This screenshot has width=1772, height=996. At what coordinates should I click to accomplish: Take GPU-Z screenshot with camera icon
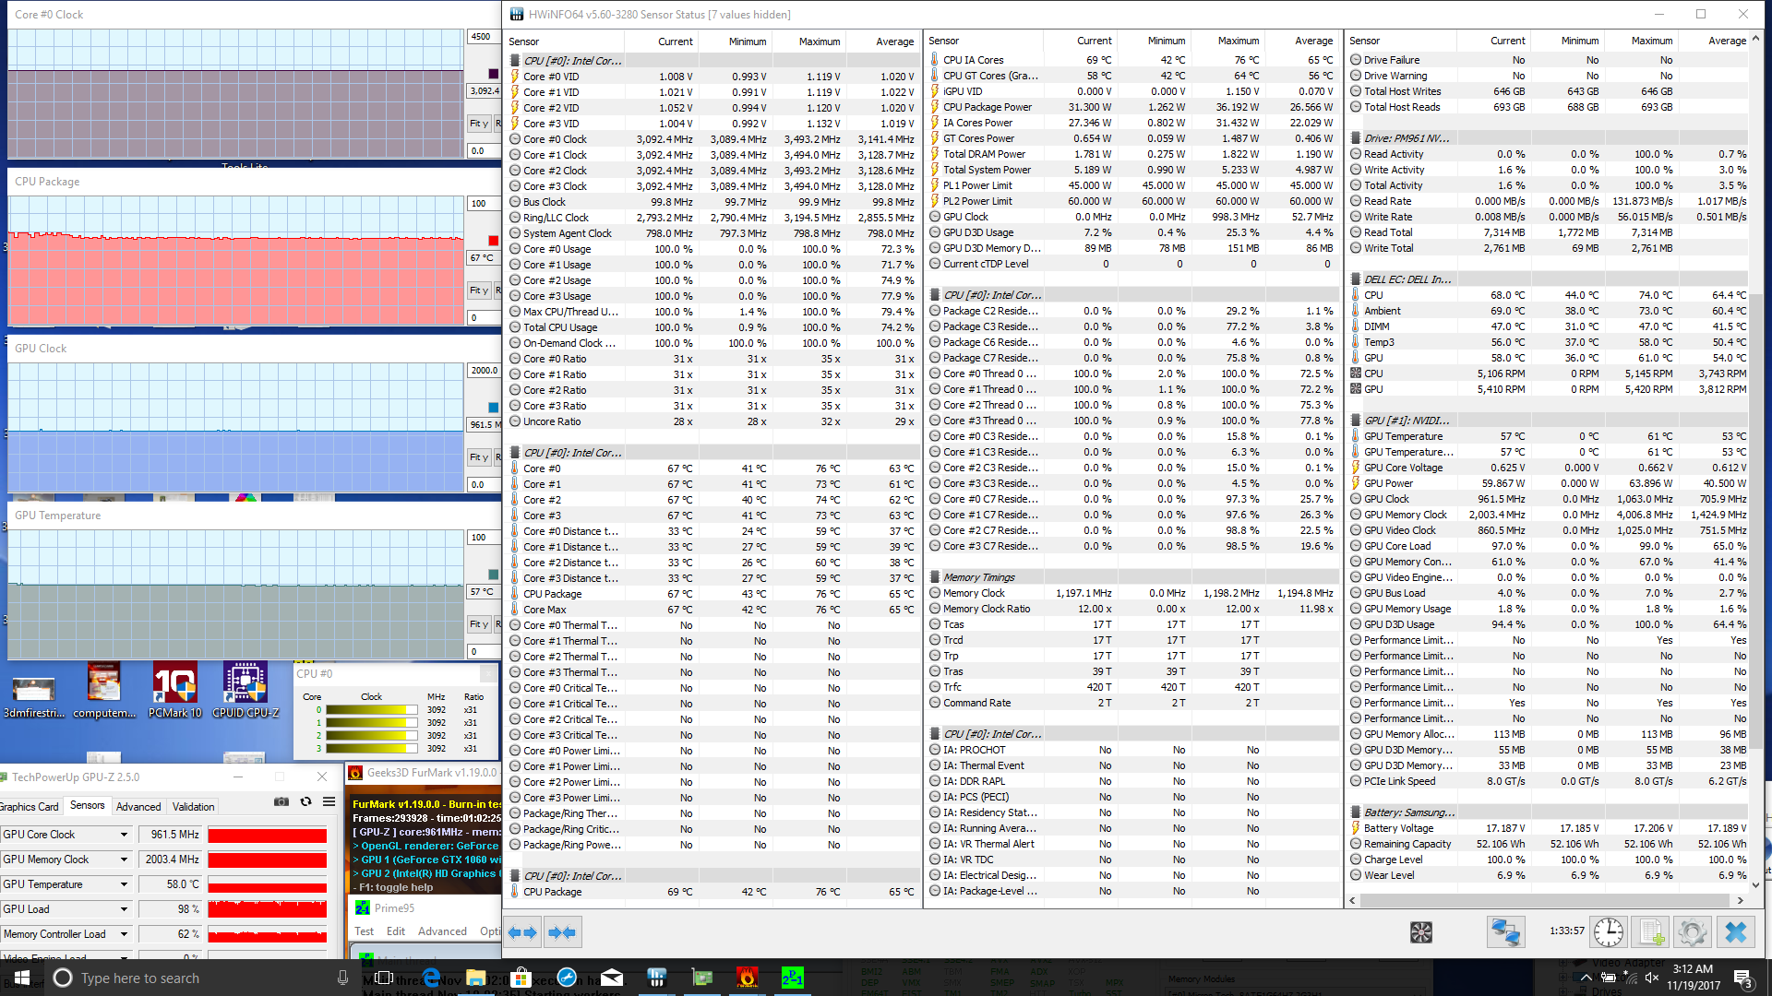coord(281,802)
